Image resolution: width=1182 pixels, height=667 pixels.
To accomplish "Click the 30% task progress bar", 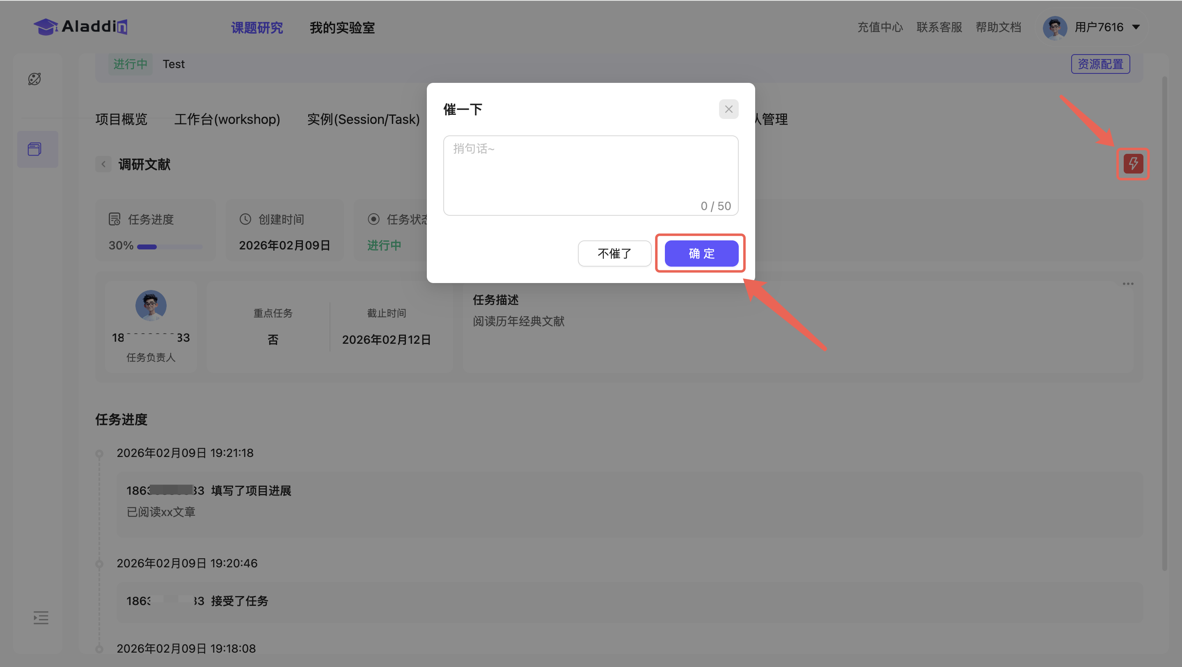I will click(170, 247).
